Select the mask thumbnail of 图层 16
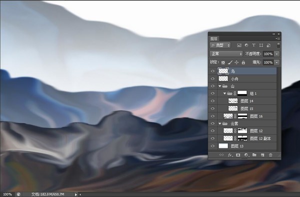Viewport: 300px width, 197px height. [x=242, y=116]
